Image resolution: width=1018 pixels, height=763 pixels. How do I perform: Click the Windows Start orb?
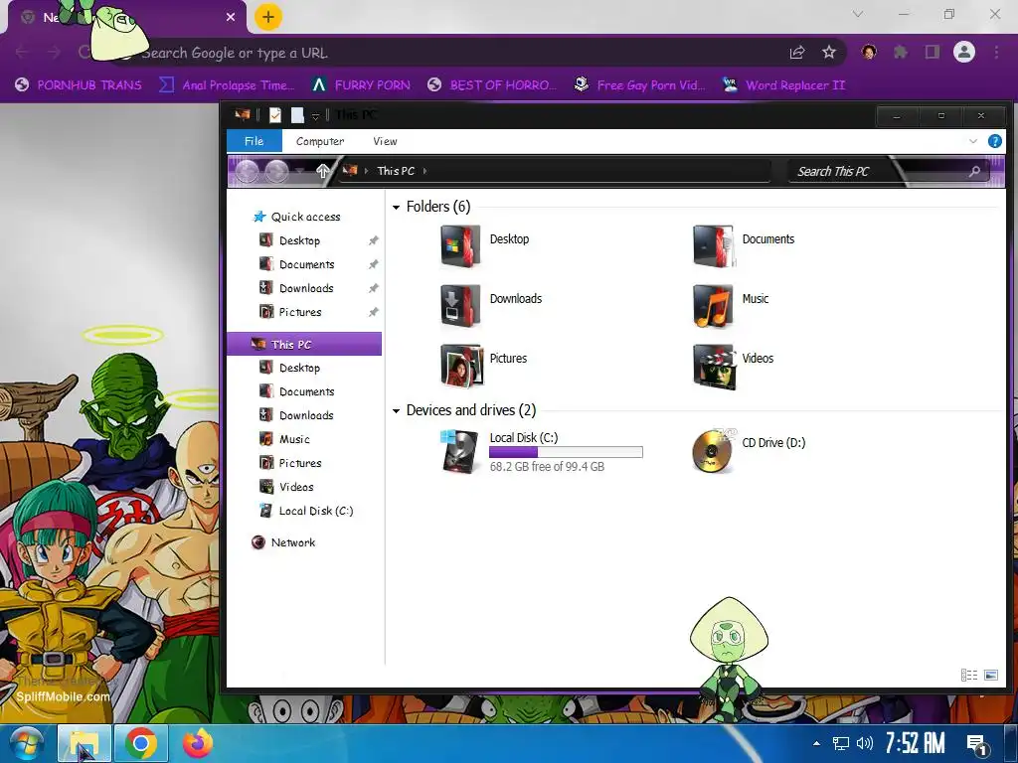tap(26, 743)
